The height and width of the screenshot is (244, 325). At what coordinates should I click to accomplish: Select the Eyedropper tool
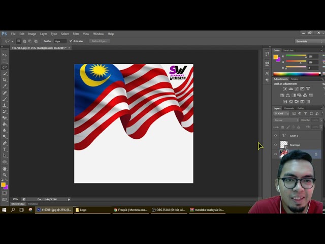point(5,86)
